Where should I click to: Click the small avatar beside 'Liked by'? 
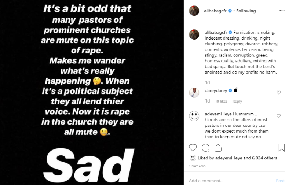[193, 158]
